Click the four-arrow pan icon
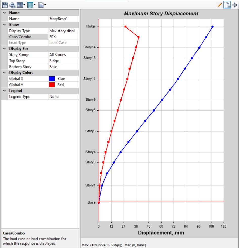Screen dimensions: 239x248 pyautogui.click(x=234, y=5)
